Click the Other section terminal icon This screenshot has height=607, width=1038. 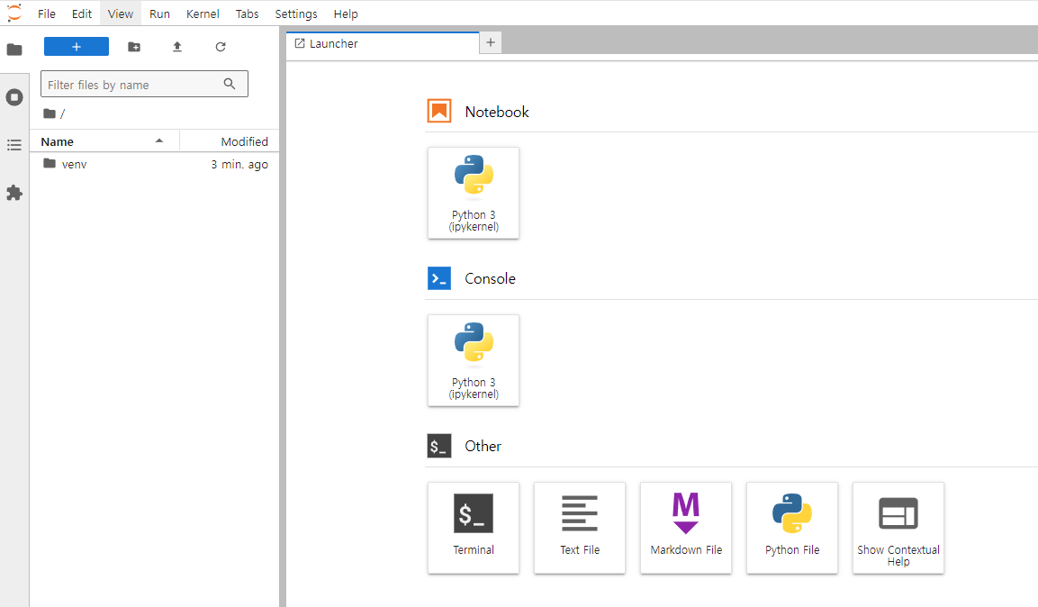[439, 446]
